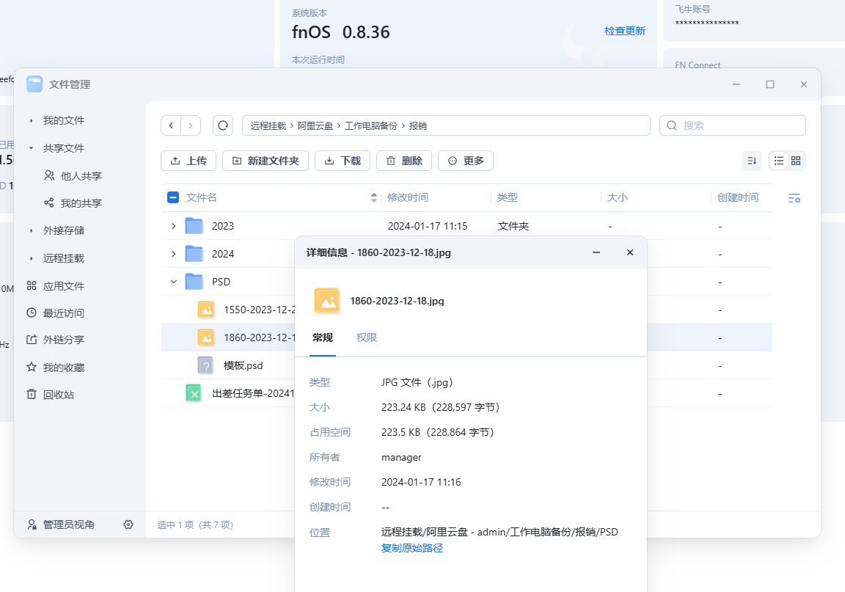Open 外链分享 in the sidebar
This screenshot has height=592, width=845.
(x=56, y=340)
